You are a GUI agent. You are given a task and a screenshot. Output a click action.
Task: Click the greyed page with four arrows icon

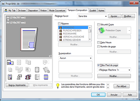pos(19,62)
